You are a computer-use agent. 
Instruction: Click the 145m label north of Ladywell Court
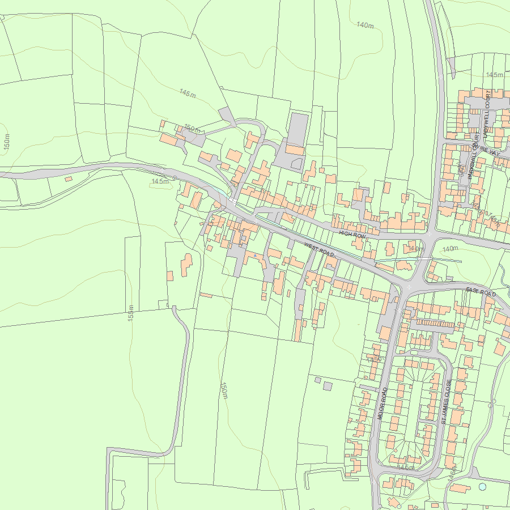pos(494,75)
